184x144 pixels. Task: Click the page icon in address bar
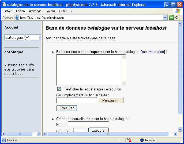pyautogui.click(x=17, y=17)
